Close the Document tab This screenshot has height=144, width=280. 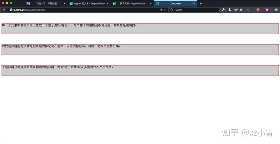click(x=194, y=3)
